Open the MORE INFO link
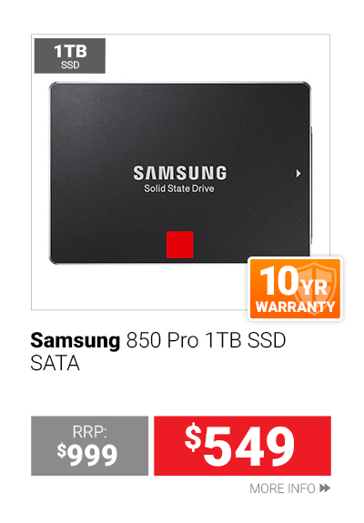 289,488
